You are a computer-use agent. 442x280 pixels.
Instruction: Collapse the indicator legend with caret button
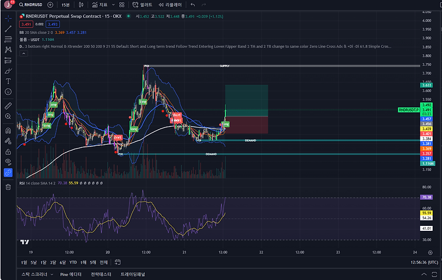24,54
